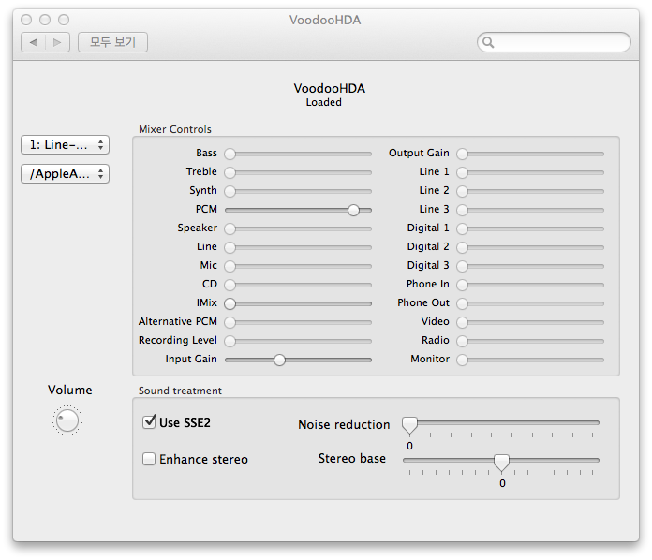Image resolution: width=652 pixels, height=560 pixels.
Task: Click the Radio slider thumb
Action: 462,341
